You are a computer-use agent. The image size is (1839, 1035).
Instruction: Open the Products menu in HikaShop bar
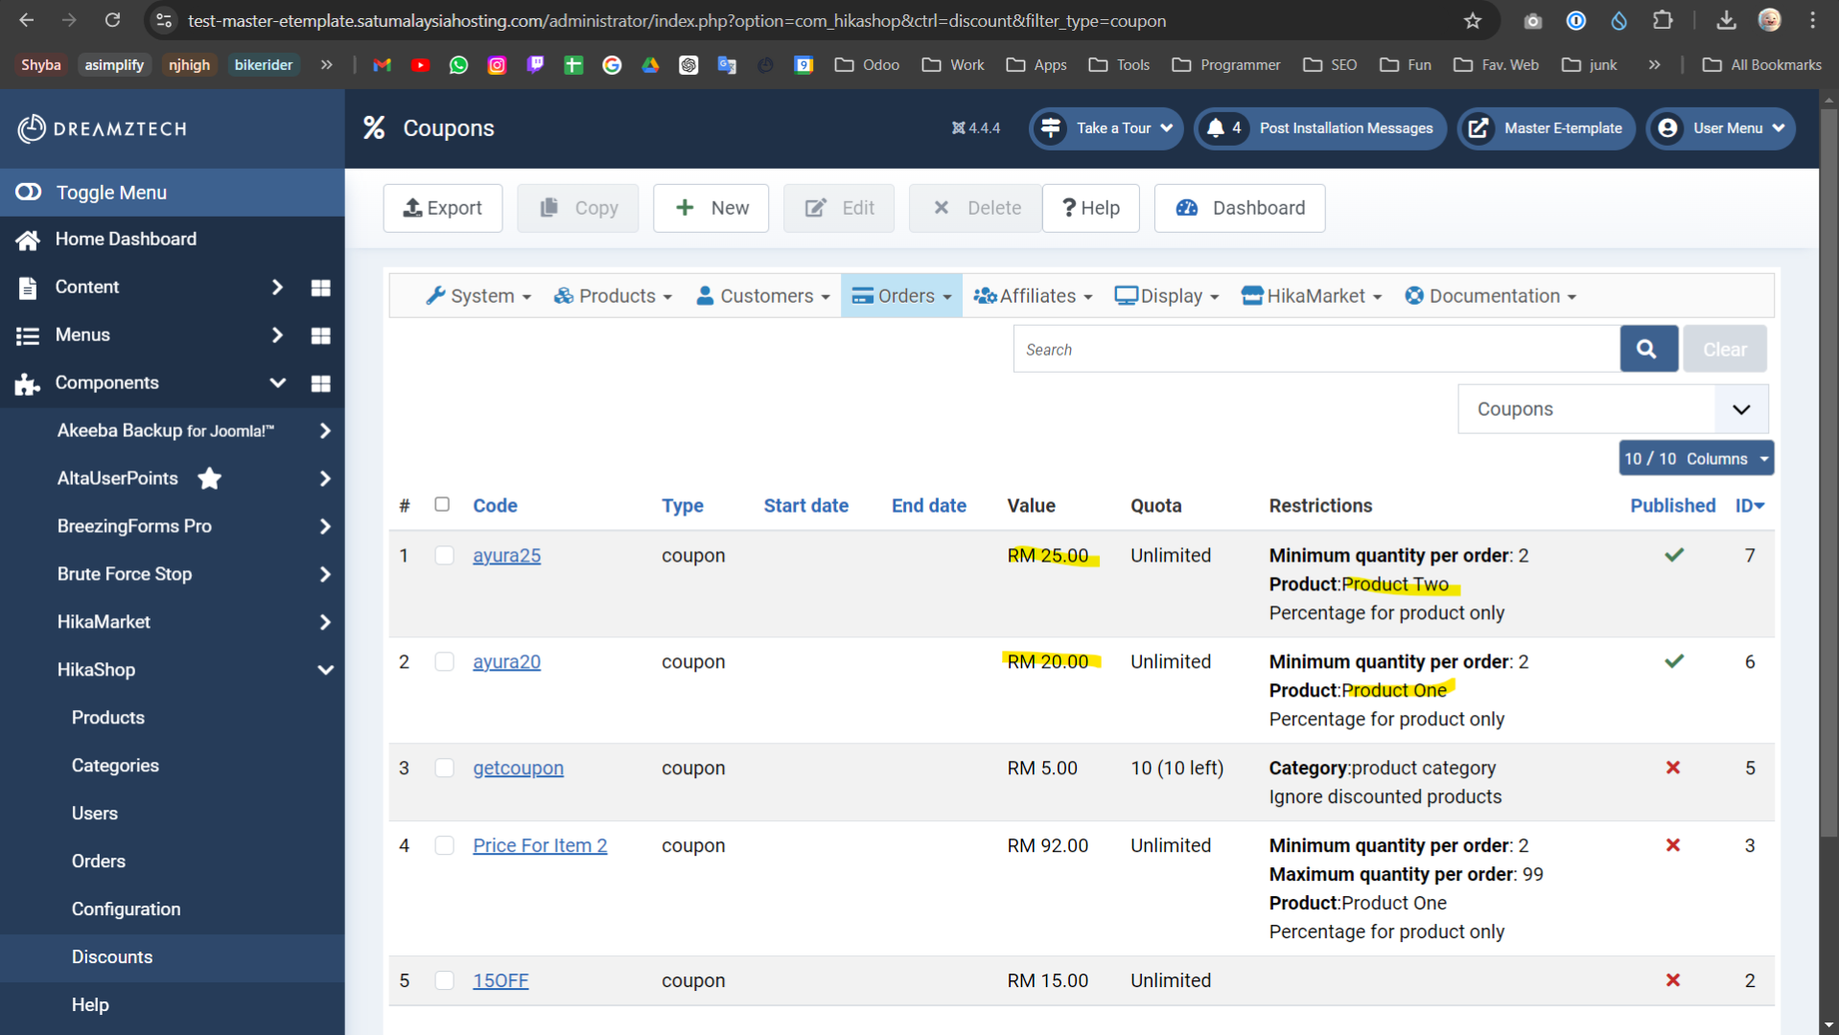tap(613, 296)
